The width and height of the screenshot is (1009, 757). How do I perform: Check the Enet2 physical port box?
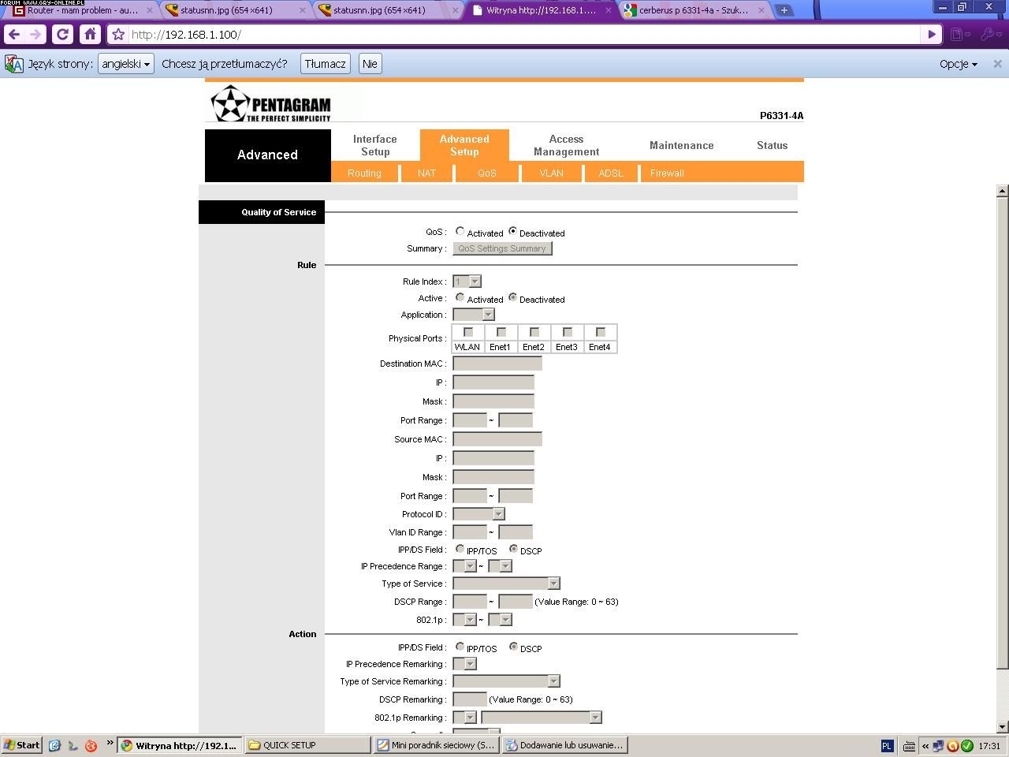click(534, 332)
